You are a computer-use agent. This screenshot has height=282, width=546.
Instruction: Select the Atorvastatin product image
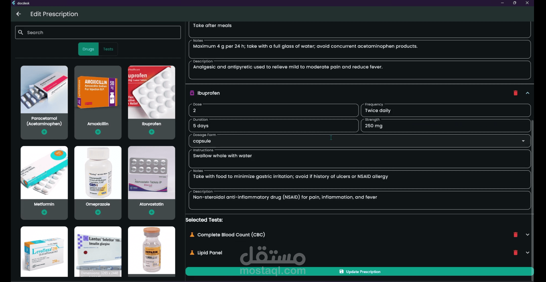coord(152,173)
